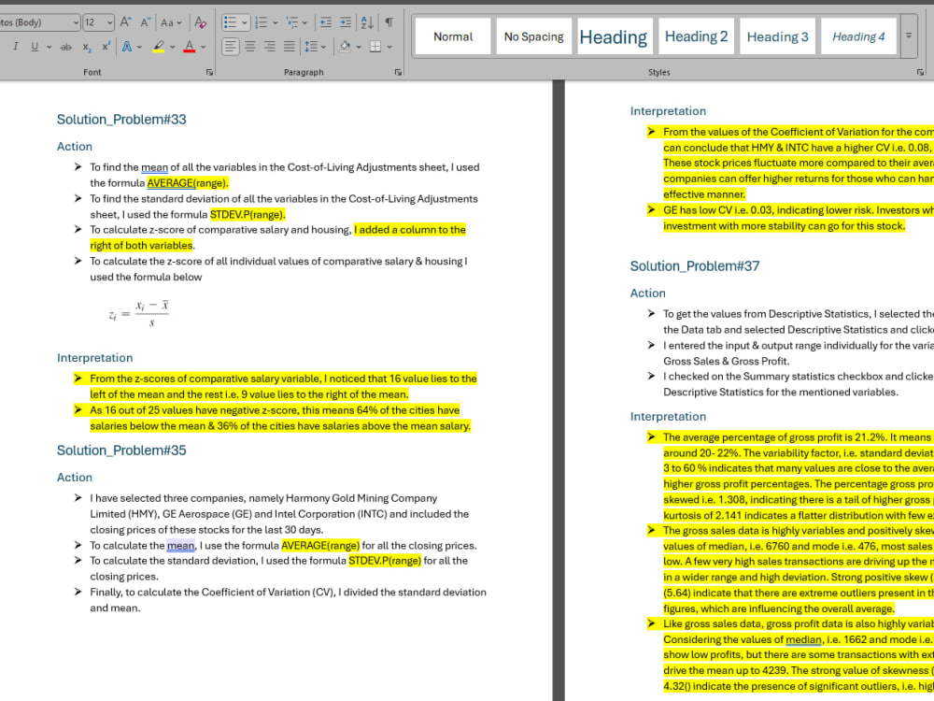The width and height of the screenshot is (934, 701).
Task: Apply text effects using the outlined A icon
Action: pyautogui.click(x=127, y=47)
